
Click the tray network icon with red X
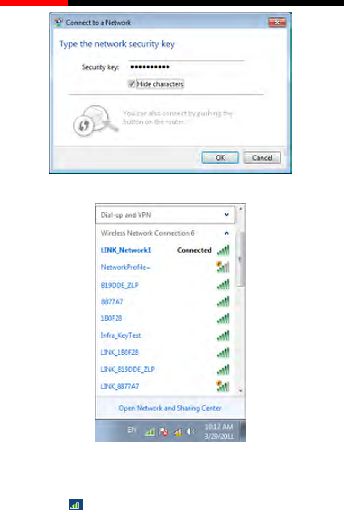tap(163, 431)
